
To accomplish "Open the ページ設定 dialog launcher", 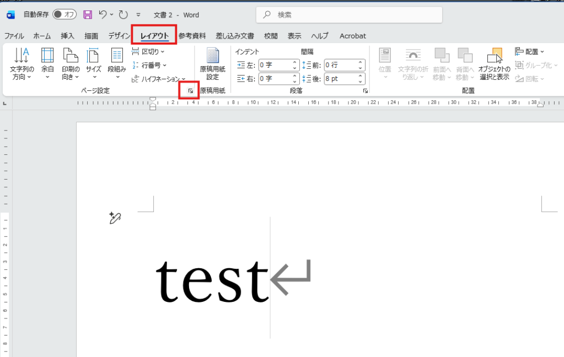I will pos(190,91).
